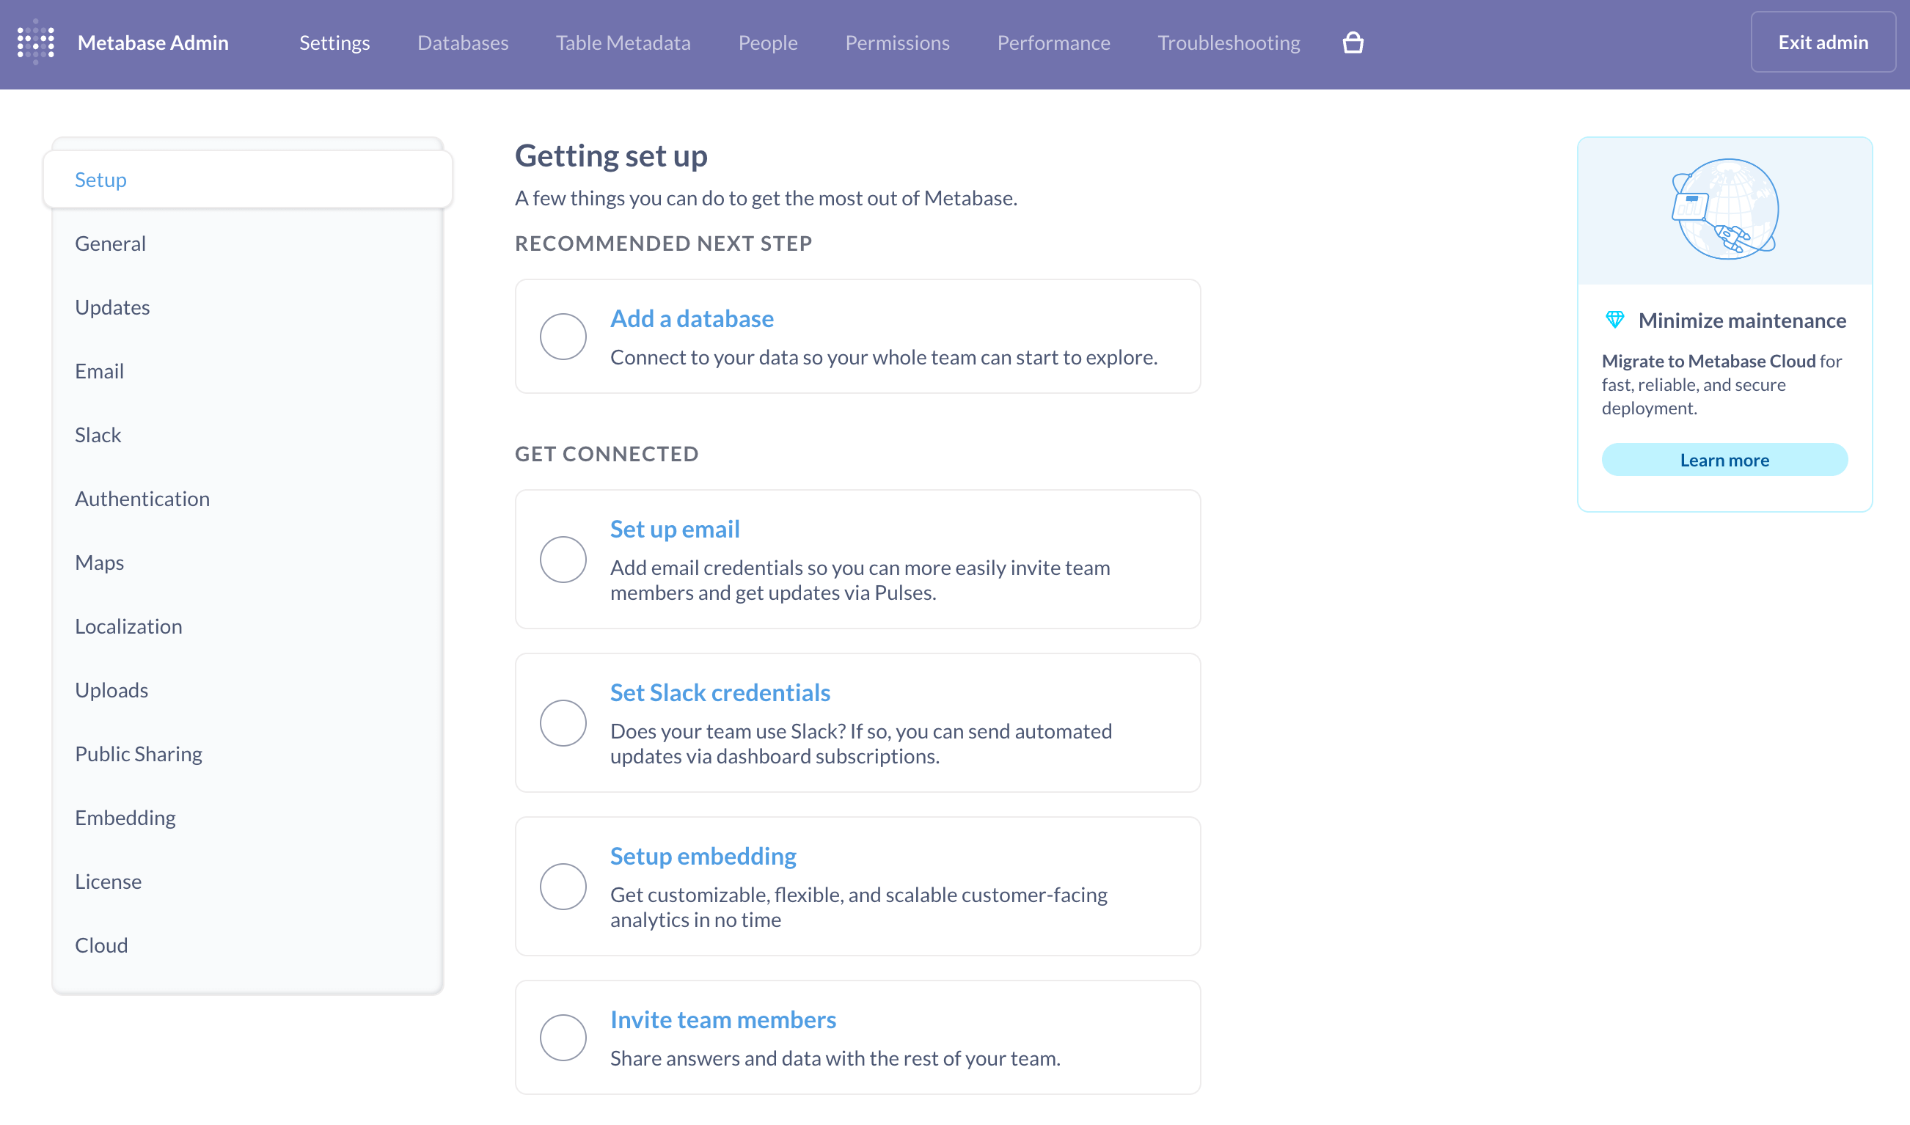This screenshot has height=1125, width=1910.
Task: Open the Set up email link
Action: pyautogui.click(x=674, y=529)
